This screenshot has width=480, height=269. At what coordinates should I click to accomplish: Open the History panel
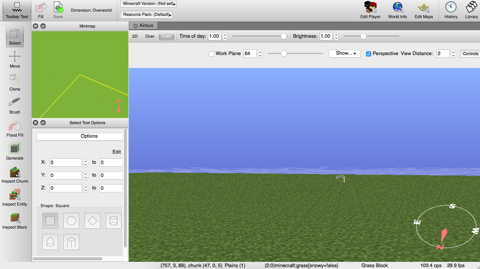tap(451, 10)
